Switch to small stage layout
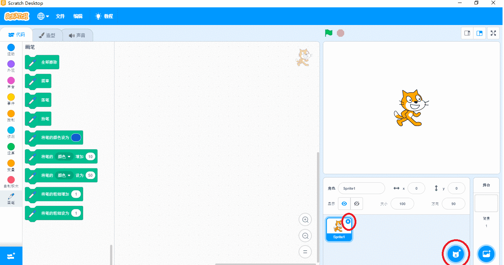 (467, 33)
